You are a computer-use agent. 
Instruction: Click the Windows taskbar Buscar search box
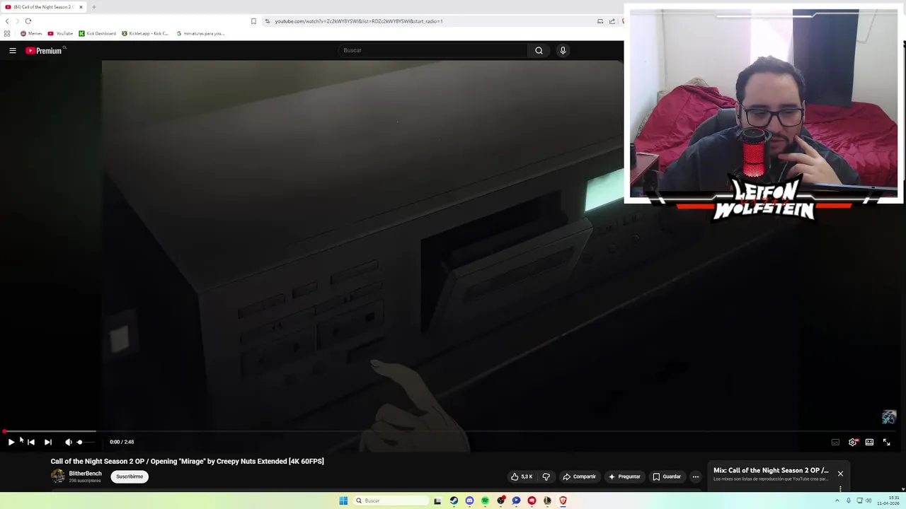[x=391, y=501]
